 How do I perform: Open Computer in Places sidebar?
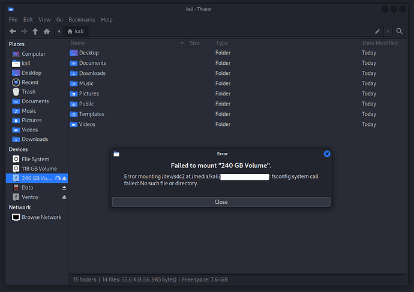(x=37, y=54)
